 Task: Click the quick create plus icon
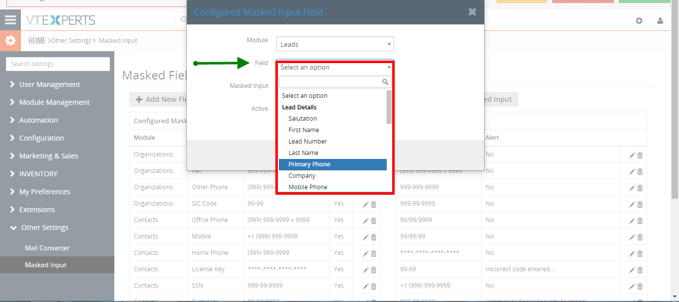[639, 21]
